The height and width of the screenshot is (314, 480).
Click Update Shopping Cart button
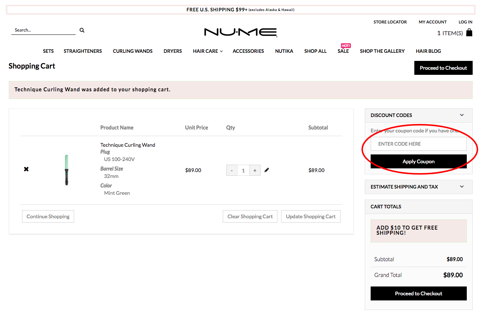tap(311, 216)
